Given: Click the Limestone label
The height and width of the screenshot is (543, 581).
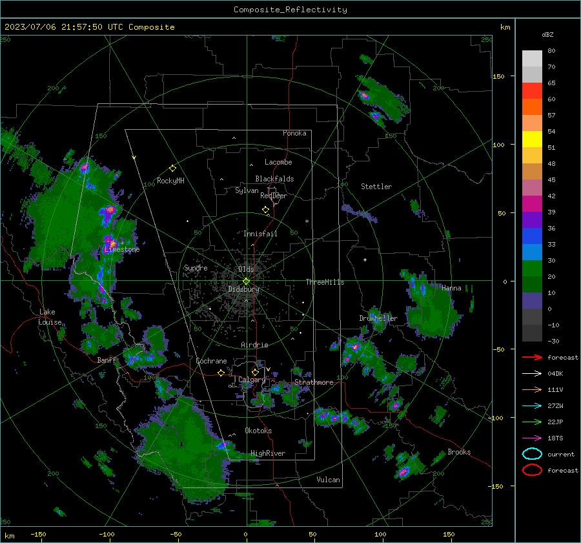Looking at the screenshot, I should tap(122, 249).
